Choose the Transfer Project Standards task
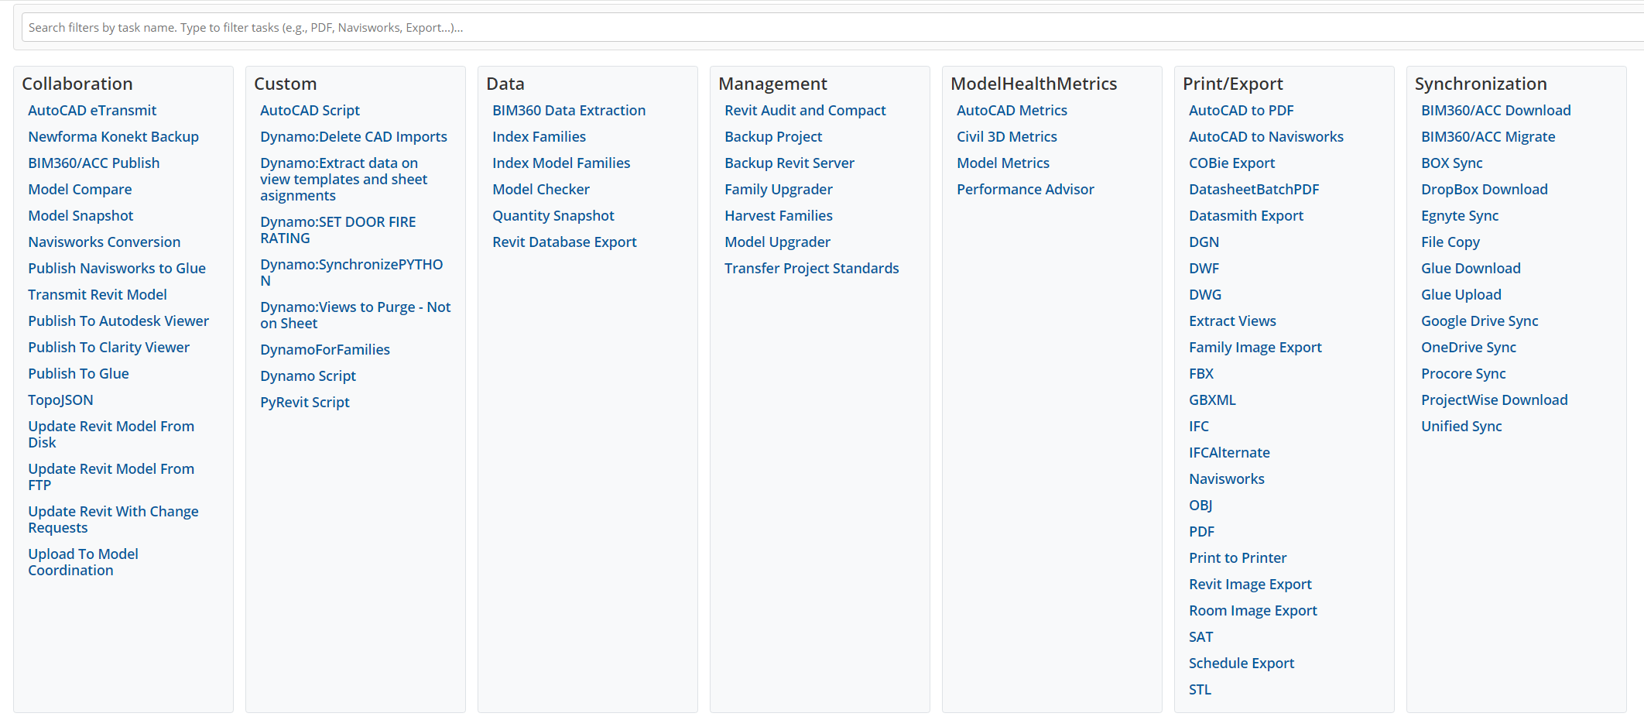 [811, 269]
